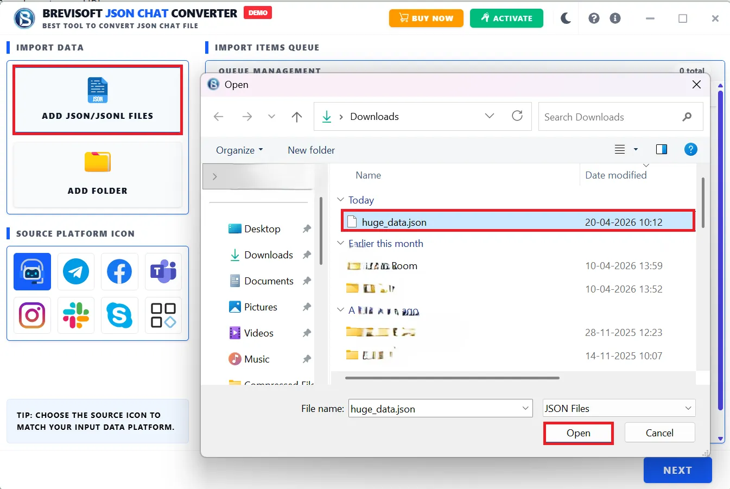This screenshot has width=730, height=489.
Task: Click the Search Downloads field
Action: pyautogui.click(x=620, y=117)
